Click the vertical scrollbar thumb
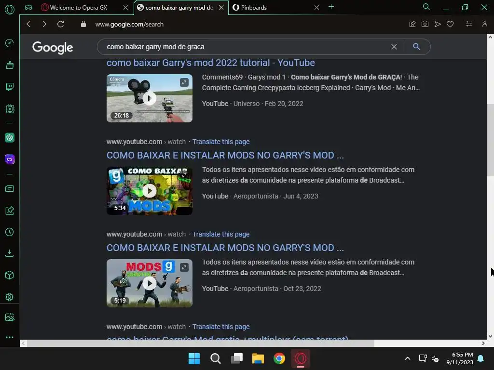Image resolution: width=494 pixels, height=370 pixels. 490,140
